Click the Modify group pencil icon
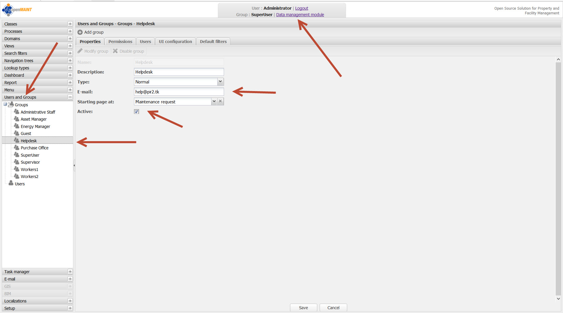Screen dimensions: 563x313 80,51
